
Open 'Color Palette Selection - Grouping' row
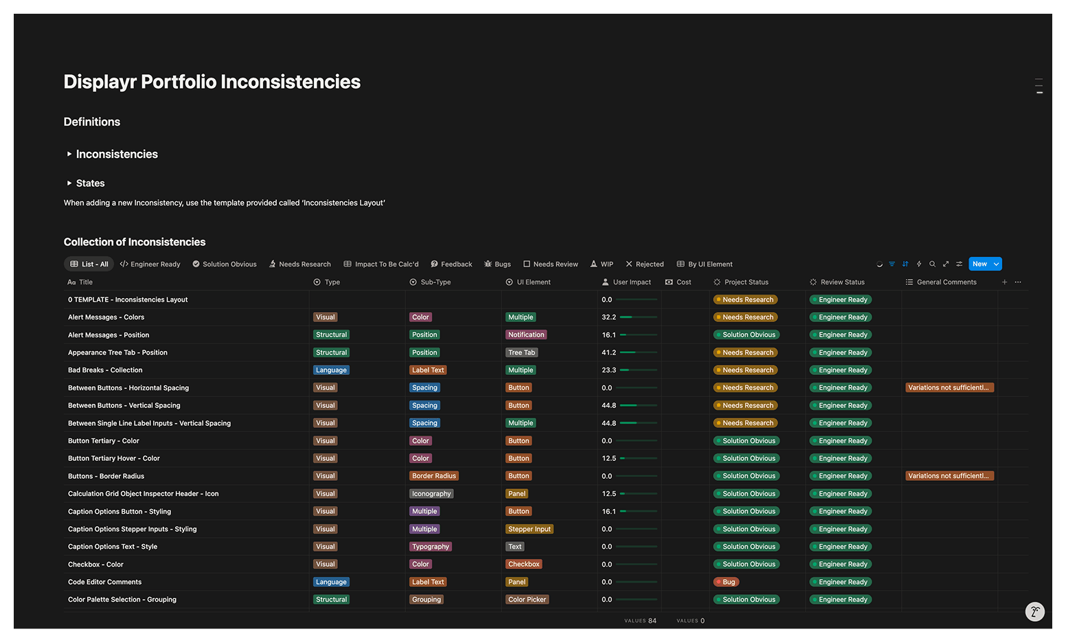click(122, 600)
